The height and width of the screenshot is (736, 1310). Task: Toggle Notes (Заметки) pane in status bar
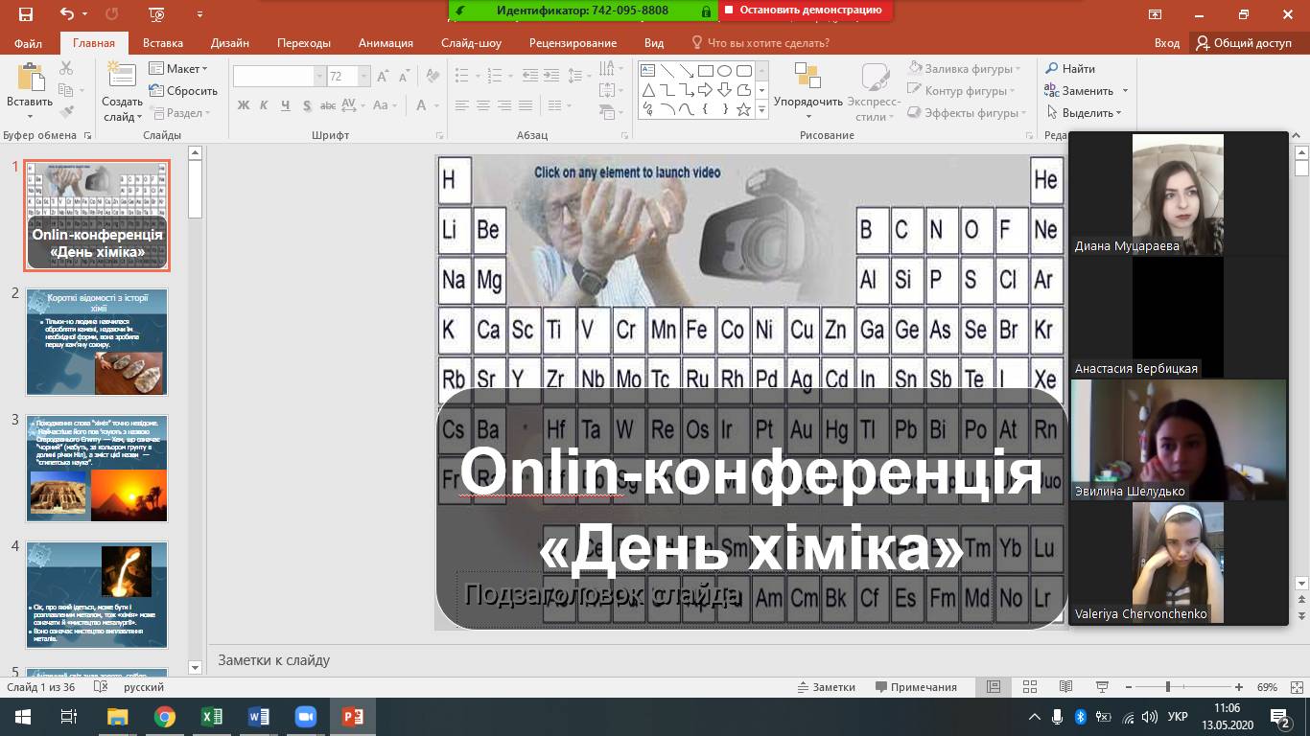pos(826,687)
